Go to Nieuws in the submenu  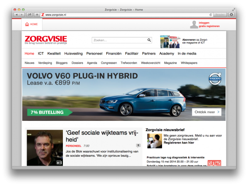[29, 63]
